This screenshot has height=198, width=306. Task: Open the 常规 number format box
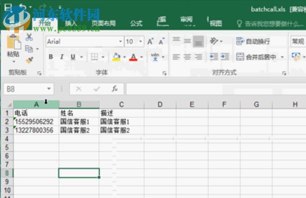coord(298,41)
